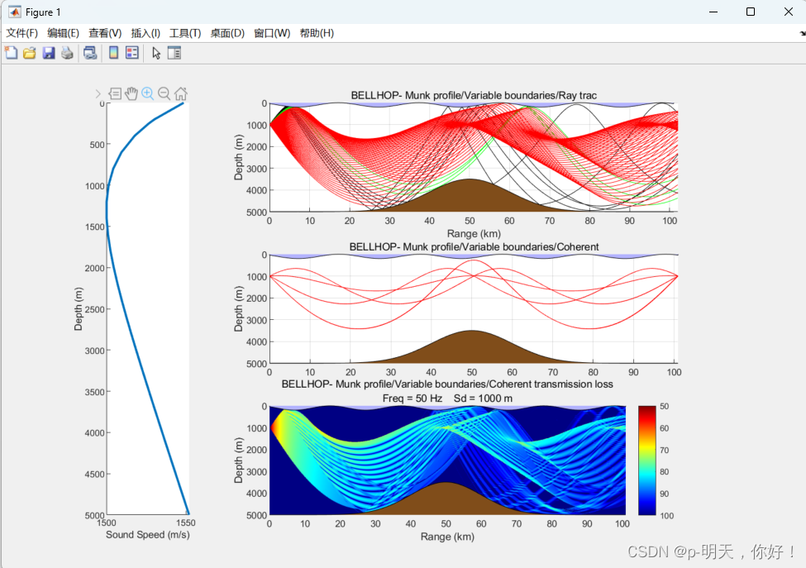Click the 'Freq = 50 Hz Sd = 1000 m' subtitle

[447, 399]
